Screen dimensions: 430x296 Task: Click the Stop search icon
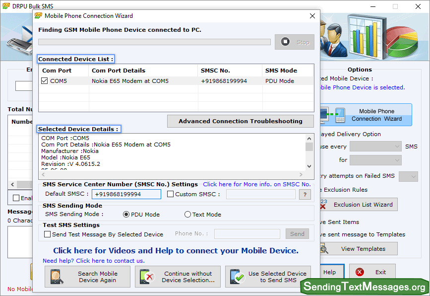[285, 42]
